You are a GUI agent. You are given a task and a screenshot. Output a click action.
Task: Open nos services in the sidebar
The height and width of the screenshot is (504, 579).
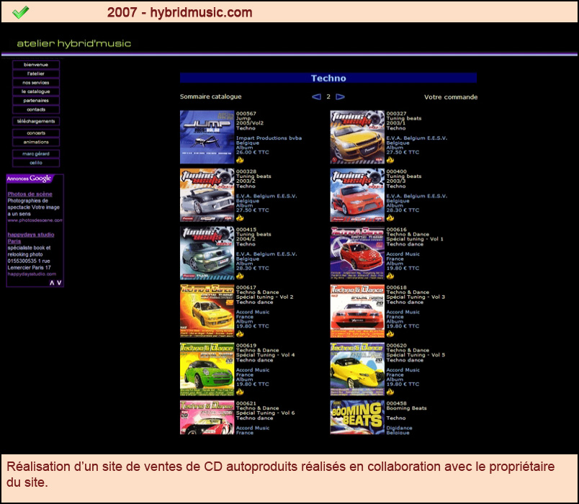(x=36, y=83)
